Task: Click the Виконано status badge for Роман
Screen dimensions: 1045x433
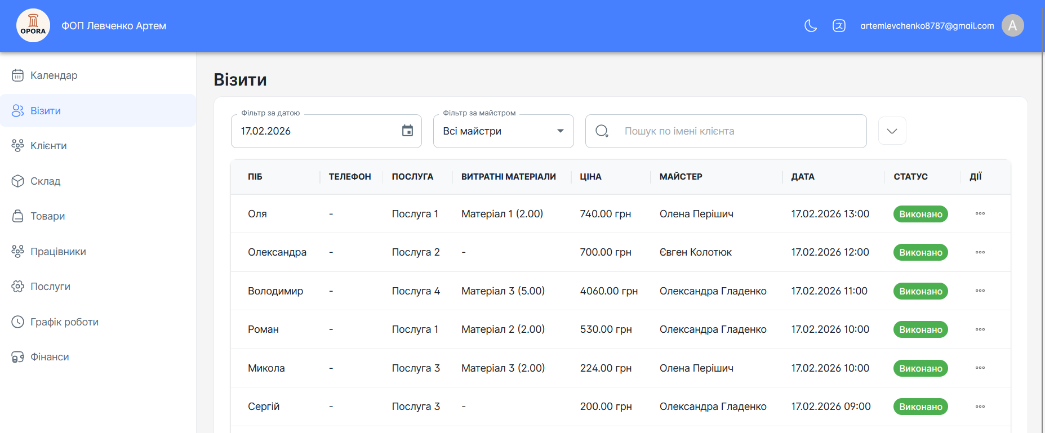Action: [921, 329]
